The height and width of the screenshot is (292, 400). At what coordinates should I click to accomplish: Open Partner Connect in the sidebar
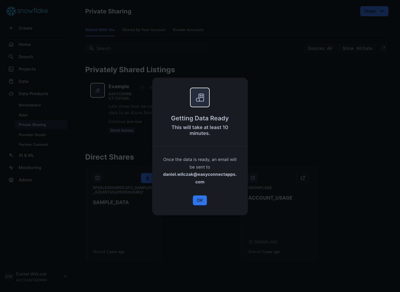click(x=33, y=145)
